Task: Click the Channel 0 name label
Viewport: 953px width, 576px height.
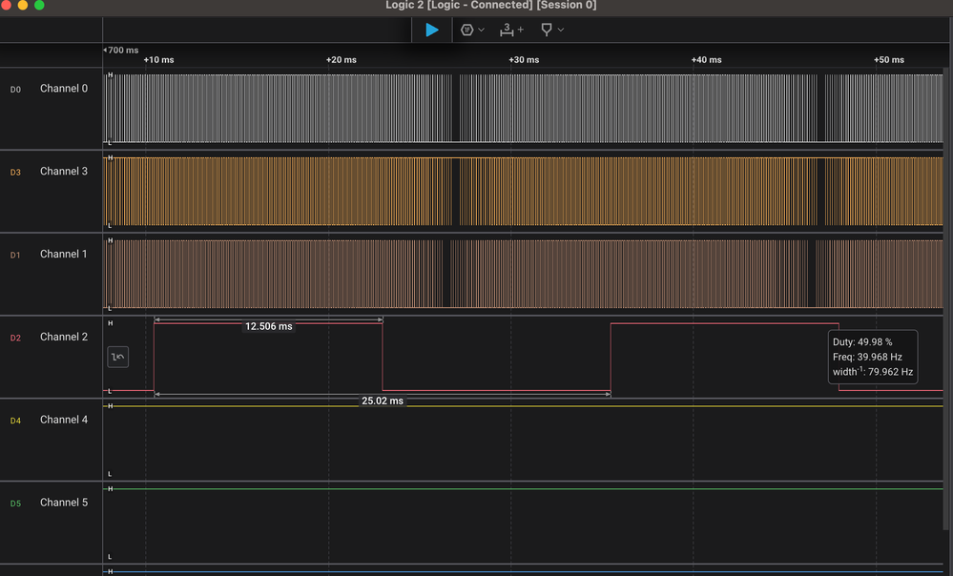Action: pyautogui.click(x=64, y=89)
